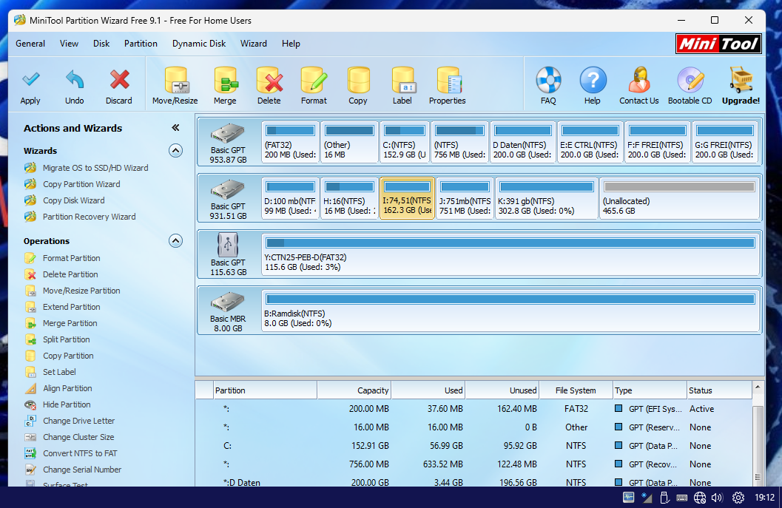Open the taskbar settings gear icon
Image resolution: width=782 pixels, height=508 pixels.
pos(738,498)
